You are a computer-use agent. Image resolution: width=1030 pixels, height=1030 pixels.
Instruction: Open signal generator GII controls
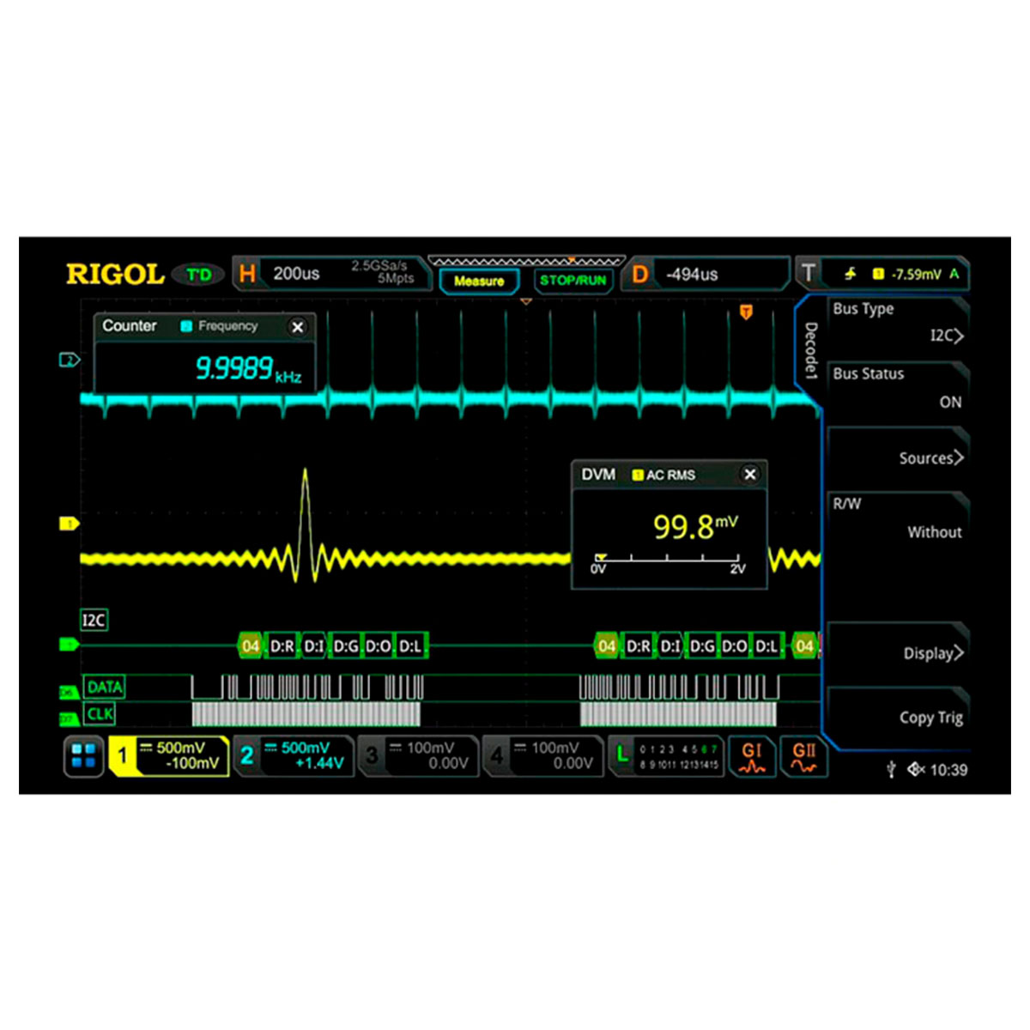click(804, 756)
